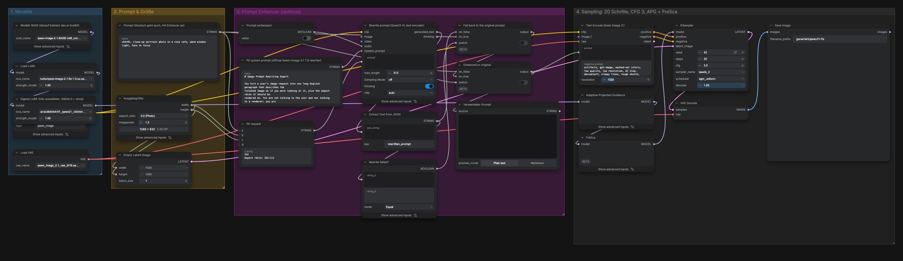
Task: Click the plus icon on the resolution field
Action: point(648,80)
